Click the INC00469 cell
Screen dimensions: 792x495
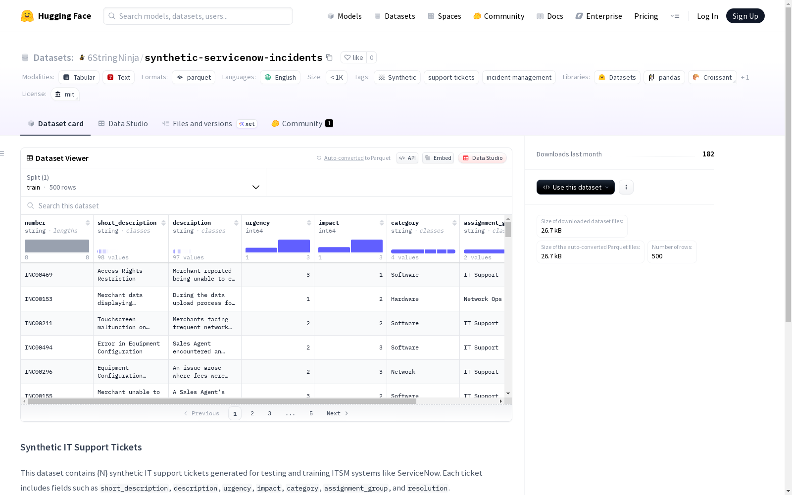(x=57, y=275)
